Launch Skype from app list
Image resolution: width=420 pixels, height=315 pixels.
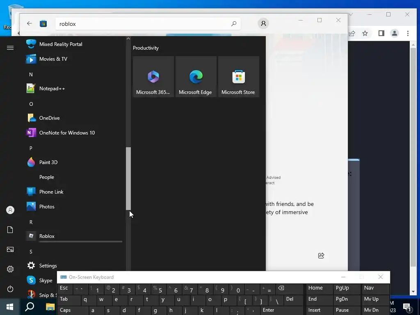41,281
